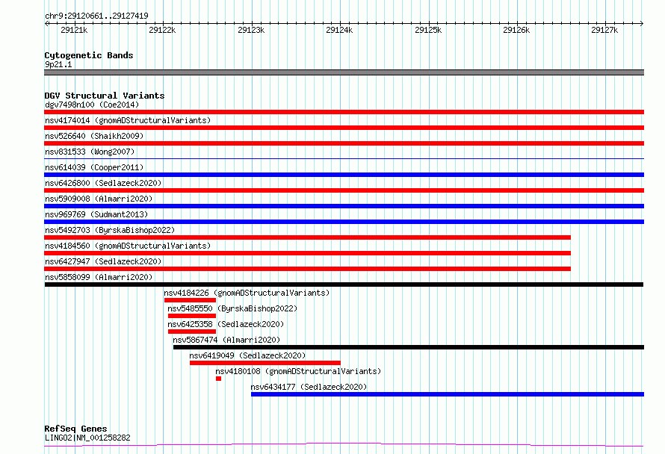Click the black bar under nsv5858099
Image resolution: width=665 pixels, height=454 pixels.
point(344,284)
